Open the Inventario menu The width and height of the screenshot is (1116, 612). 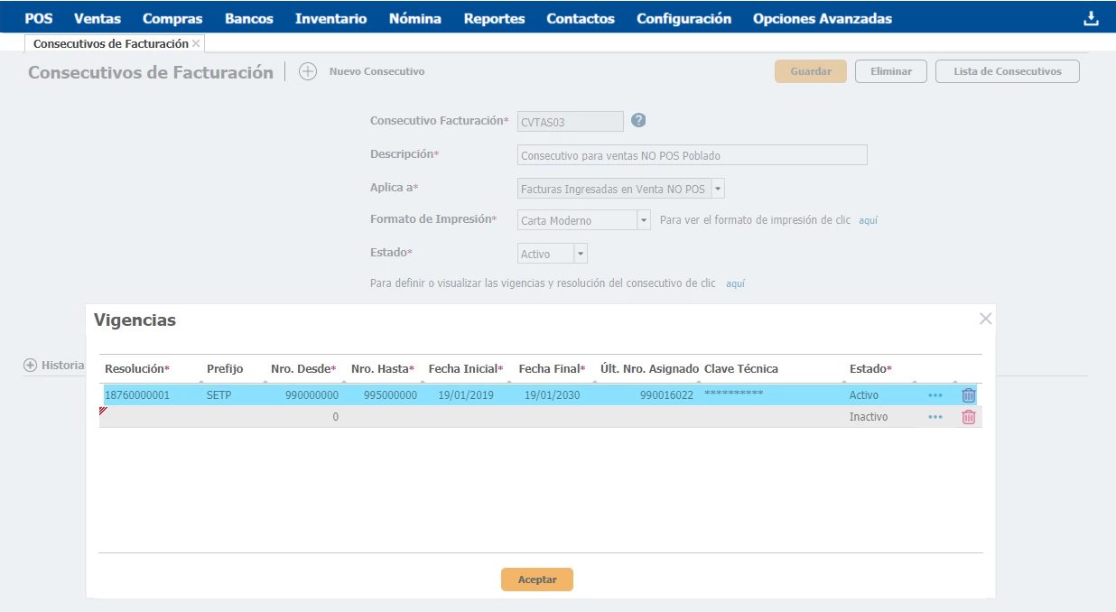(330, 18)
